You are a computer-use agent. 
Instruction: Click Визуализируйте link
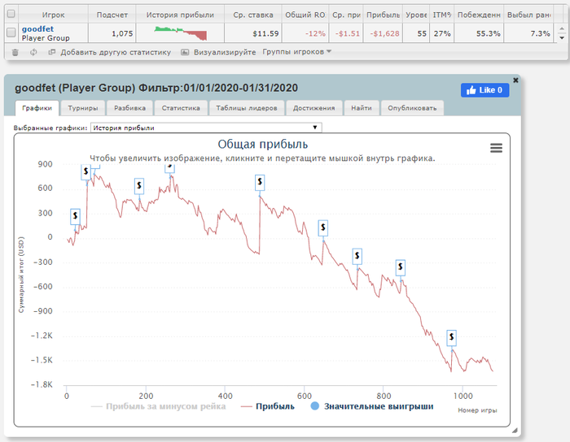coord(225,52)
